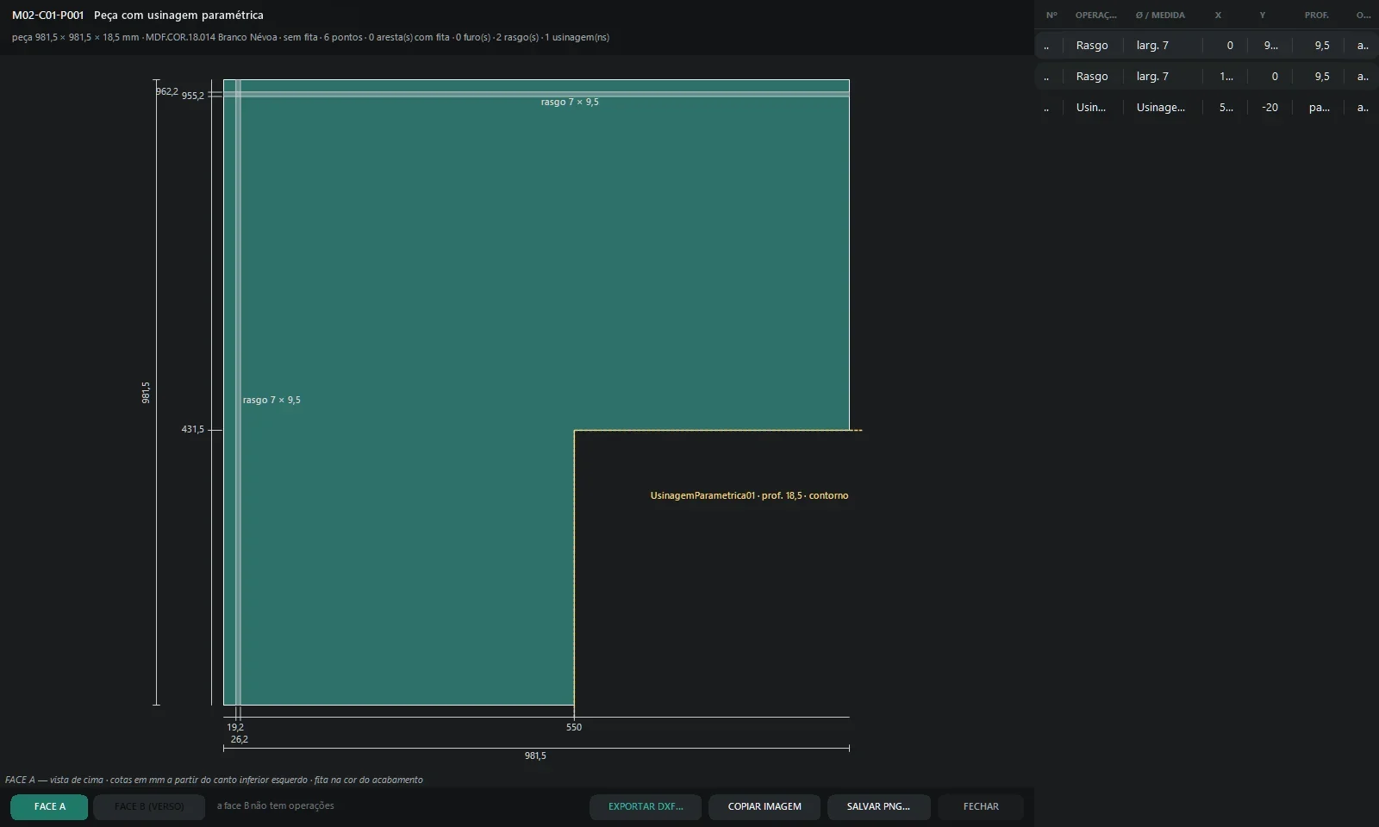The height and width of the screenshot is (827, 1379).
Task: Click the horizontal '981,5' width dimension
Action: (x=535, y=756)
